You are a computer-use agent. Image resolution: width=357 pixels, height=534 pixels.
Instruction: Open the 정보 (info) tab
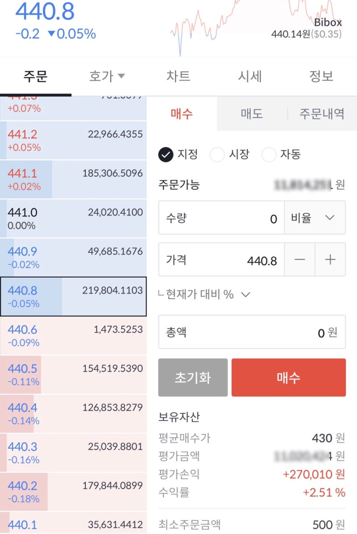coord(321,76)
